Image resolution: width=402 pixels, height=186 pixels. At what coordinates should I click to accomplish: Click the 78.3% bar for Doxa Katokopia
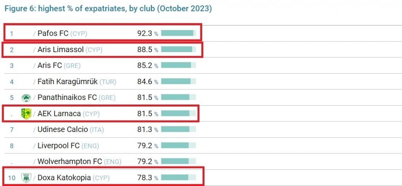click(179, 177)
